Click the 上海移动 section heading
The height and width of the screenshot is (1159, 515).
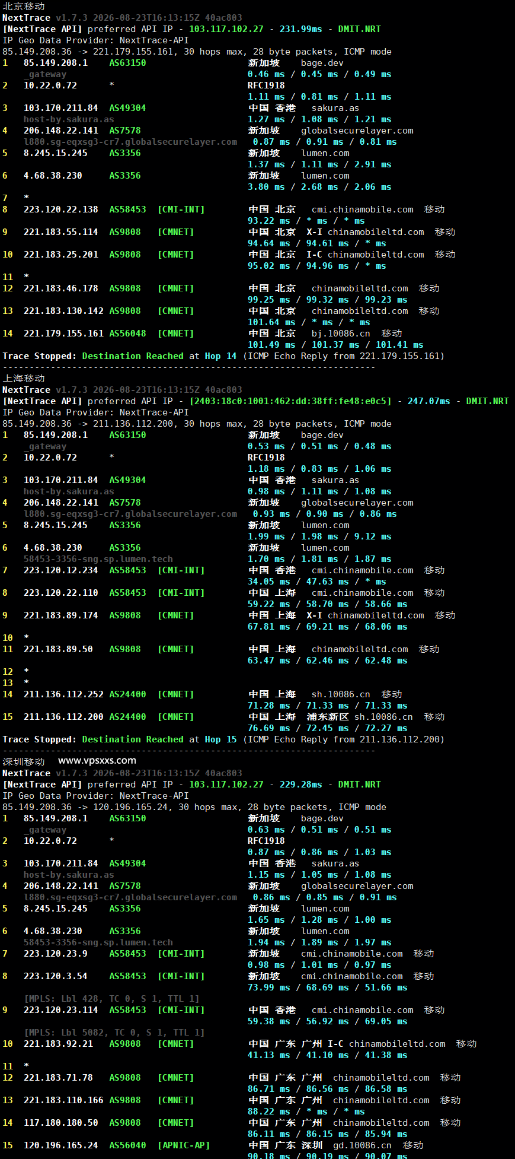pos(24,378)
